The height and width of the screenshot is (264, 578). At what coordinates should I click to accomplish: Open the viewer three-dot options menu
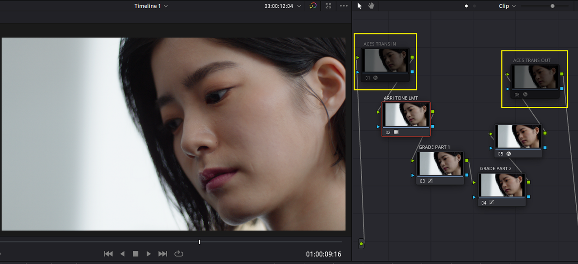[x=344, y=6]
